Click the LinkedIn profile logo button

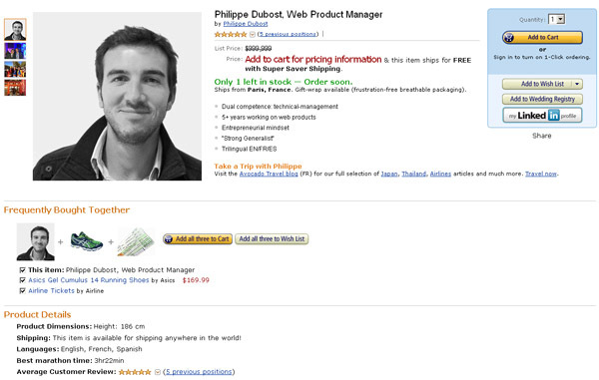point(542,116)
